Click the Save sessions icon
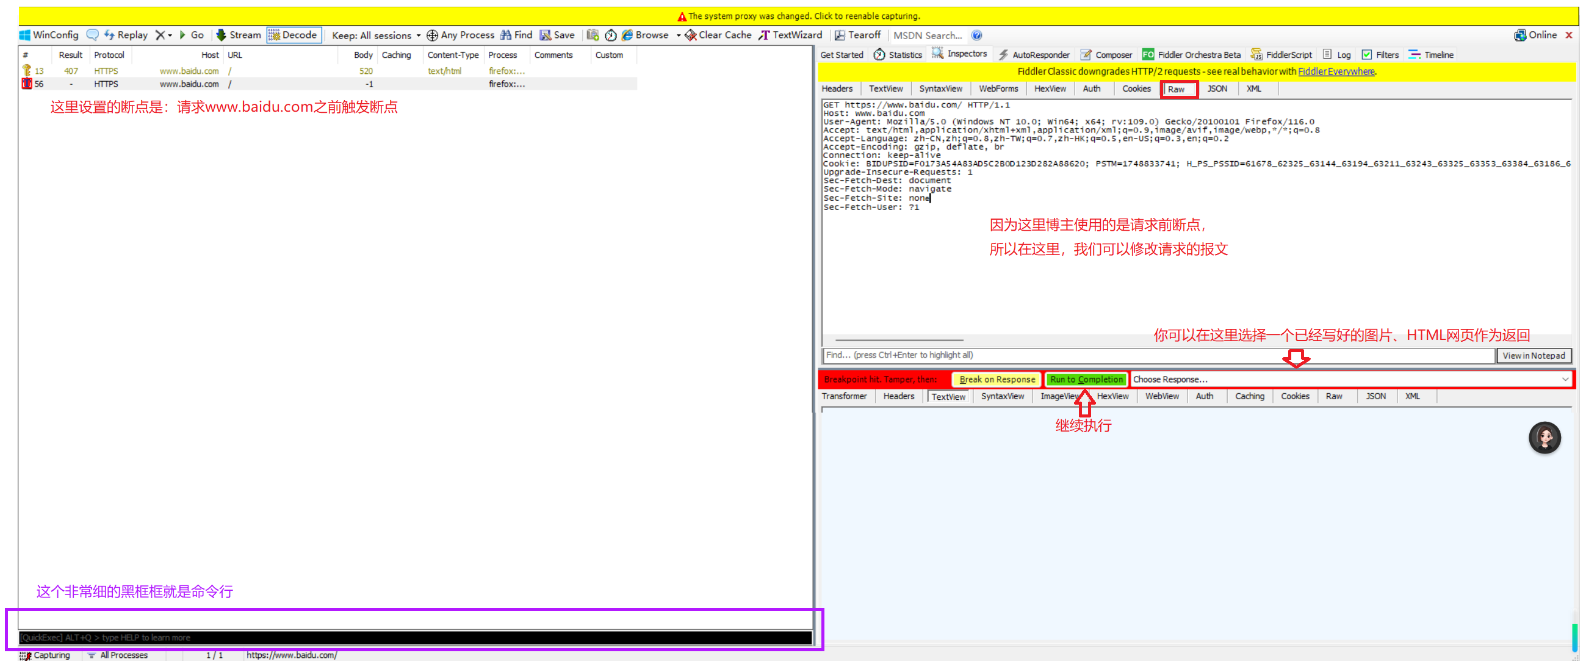 546,35
